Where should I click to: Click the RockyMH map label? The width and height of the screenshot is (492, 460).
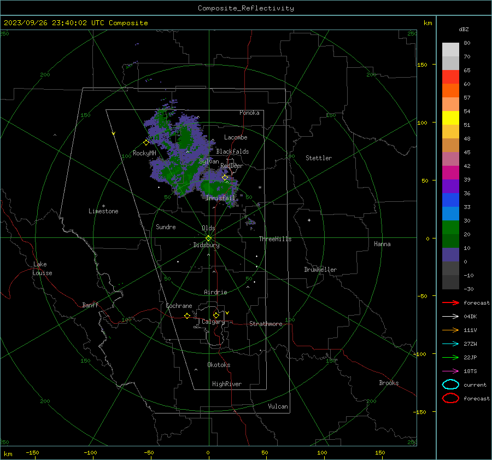144,153
